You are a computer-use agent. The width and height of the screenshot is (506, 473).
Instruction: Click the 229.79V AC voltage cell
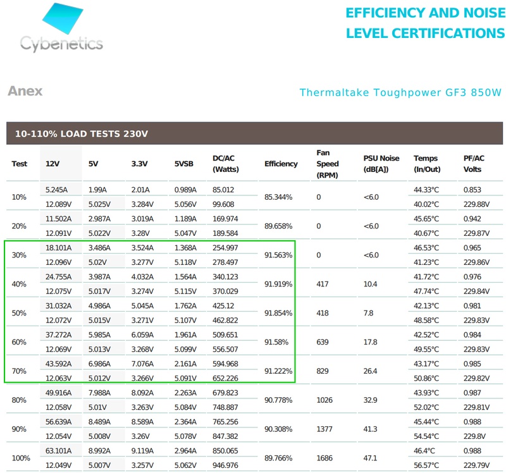pyautogui.click(x=477, y=465)
